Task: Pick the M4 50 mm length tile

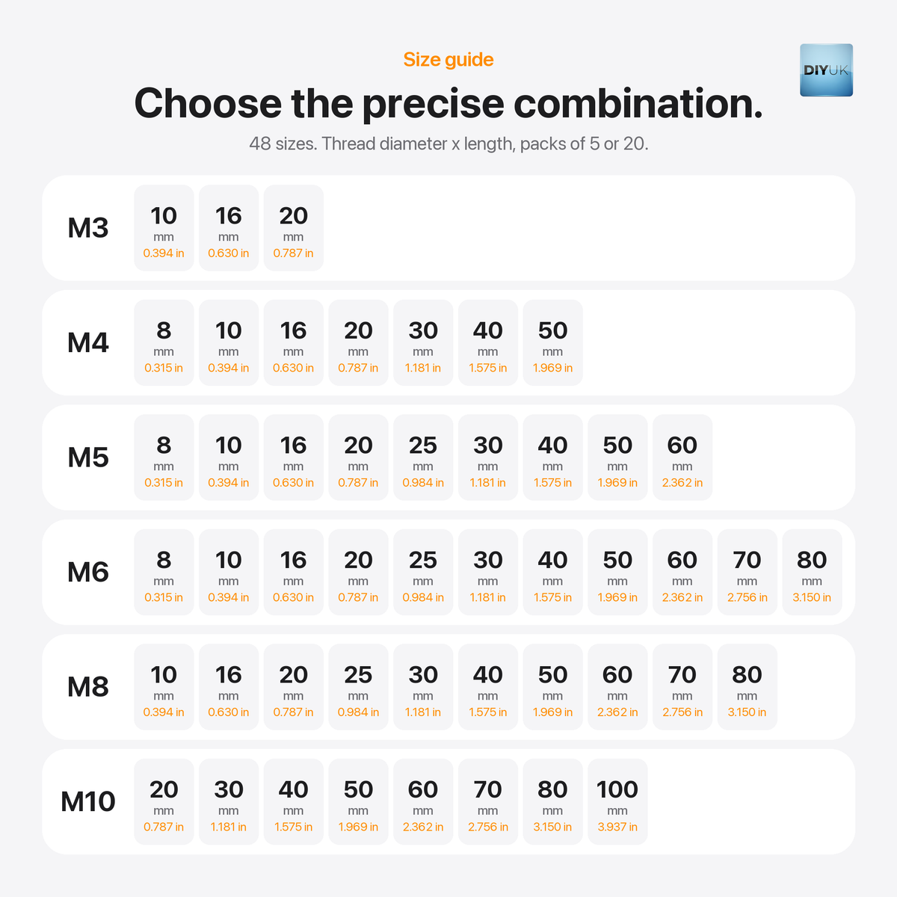Action: point(553,343)
